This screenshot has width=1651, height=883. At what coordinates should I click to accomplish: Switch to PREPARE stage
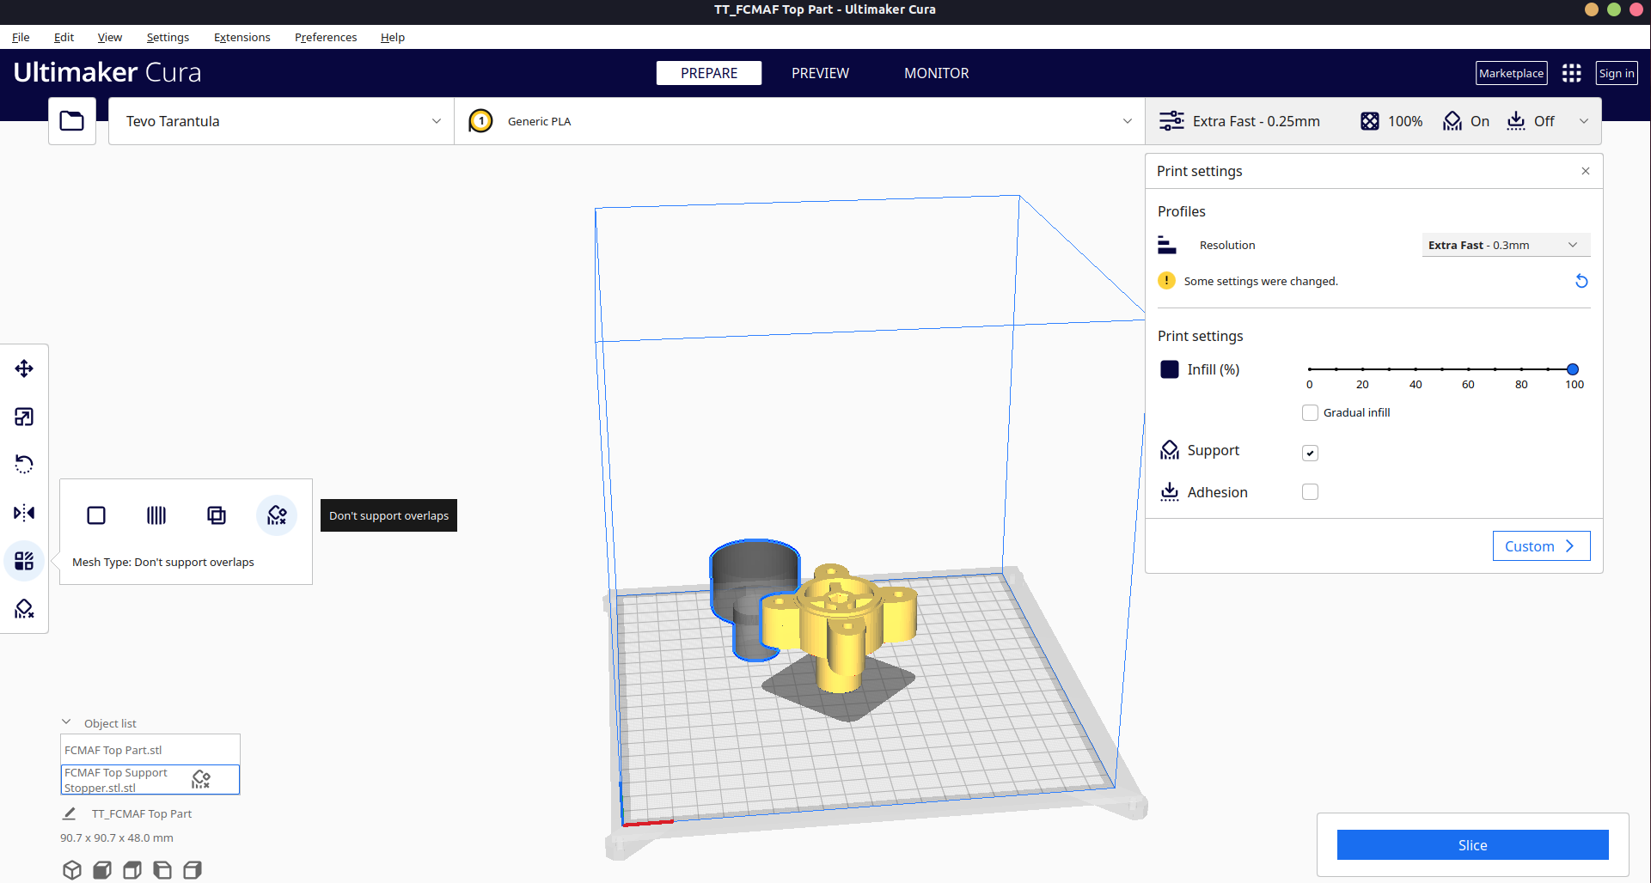point(709,73)
